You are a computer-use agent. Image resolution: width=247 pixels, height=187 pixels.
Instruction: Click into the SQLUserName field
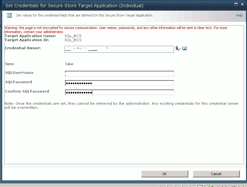click(x=119, y=74)
